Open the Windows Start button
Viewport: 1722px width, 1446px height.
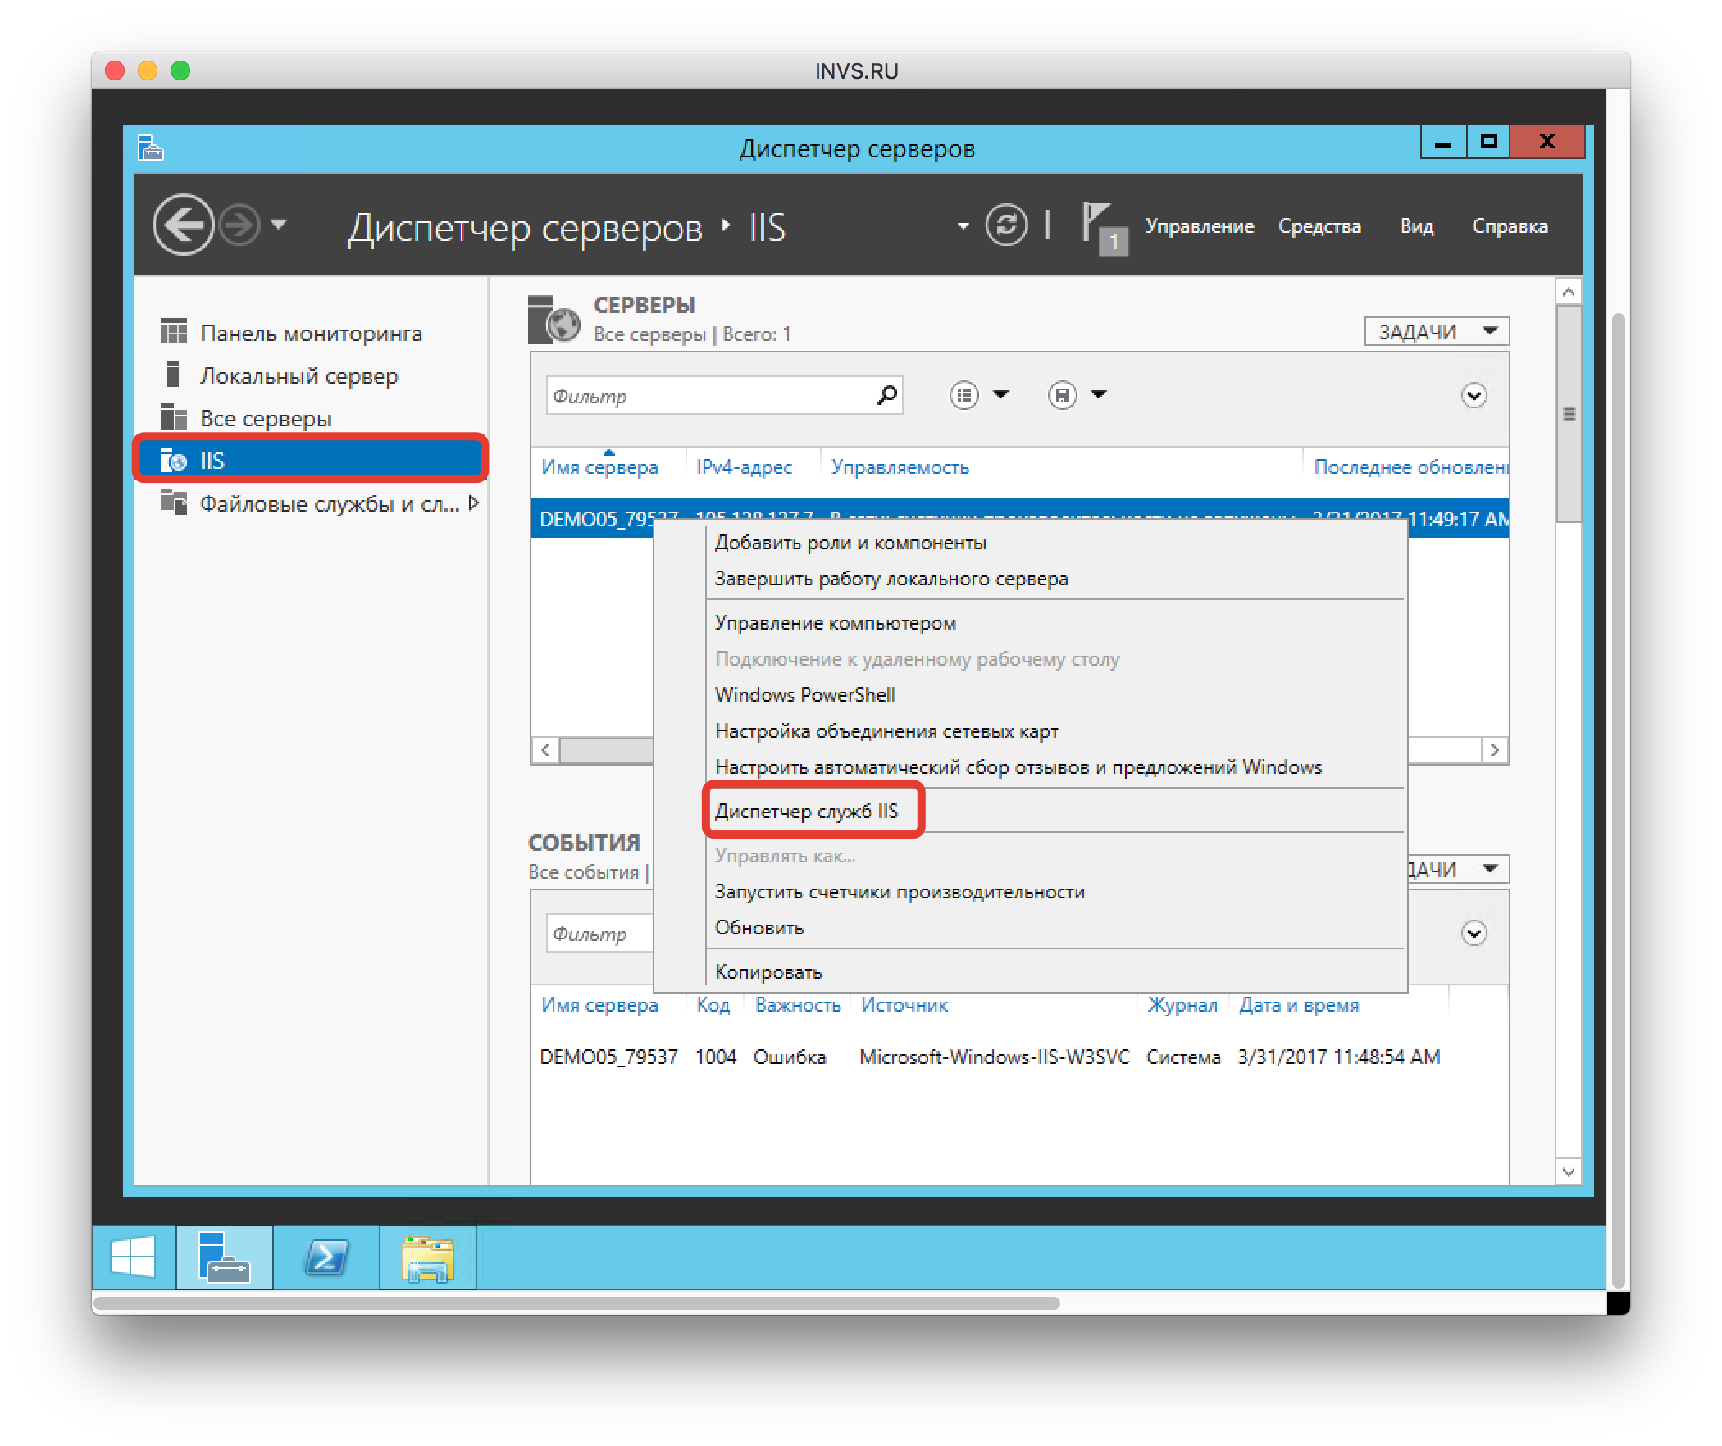click(x=134, y=1256)
